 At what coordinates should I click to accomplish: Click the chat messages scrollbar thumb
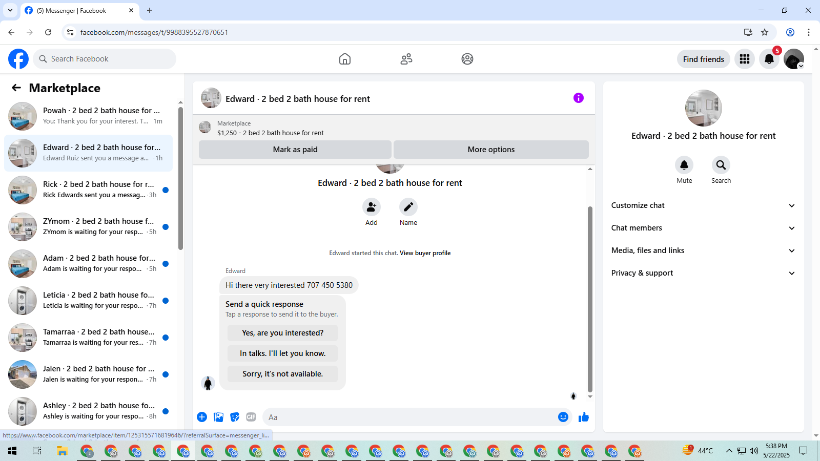590,299
